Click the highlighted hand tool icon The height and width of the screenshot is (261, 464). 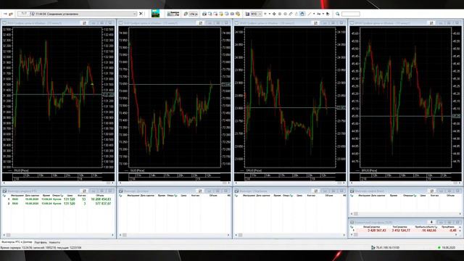[x=302, y=14]
